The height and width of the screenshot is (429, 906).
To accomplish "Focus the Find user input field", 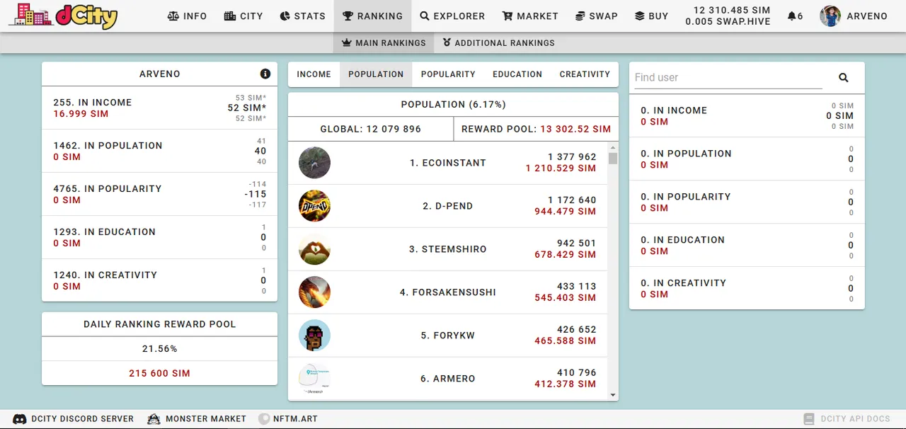I will [x=728, y=77].
